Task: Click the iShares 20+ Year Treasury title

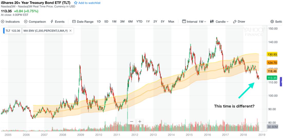Action: [36, 3]
